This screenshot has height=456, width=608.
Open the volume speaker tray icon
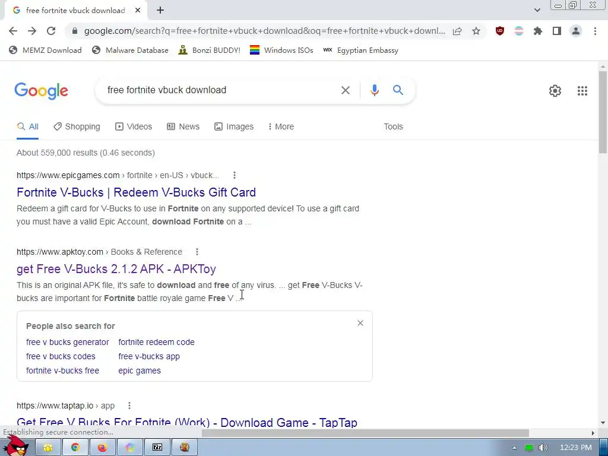tap(543, 448)
